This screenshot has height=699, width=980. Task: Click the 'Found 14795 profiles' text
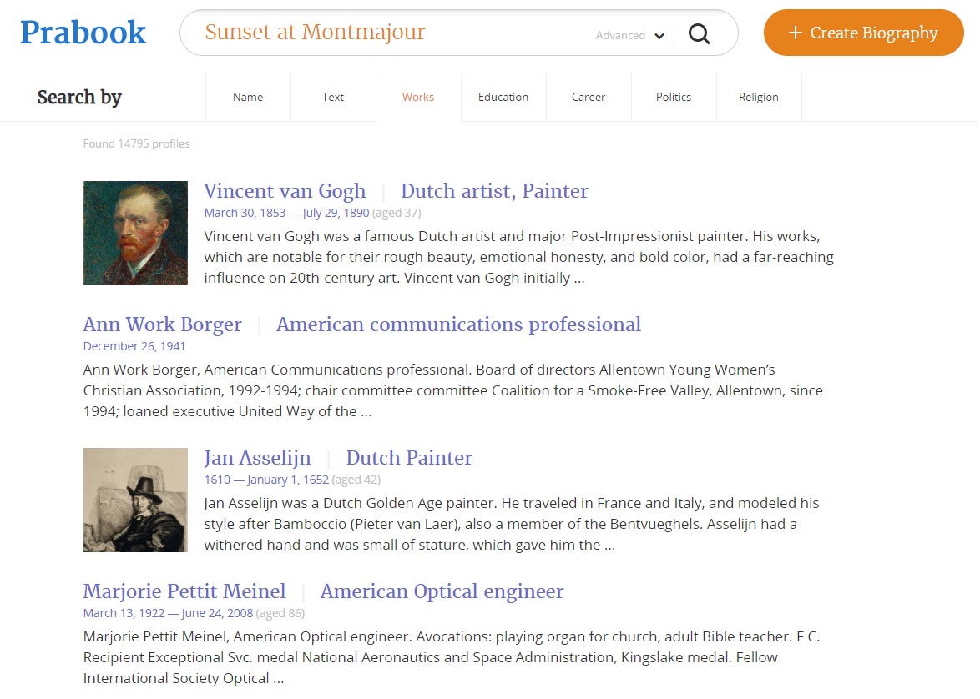136,143
